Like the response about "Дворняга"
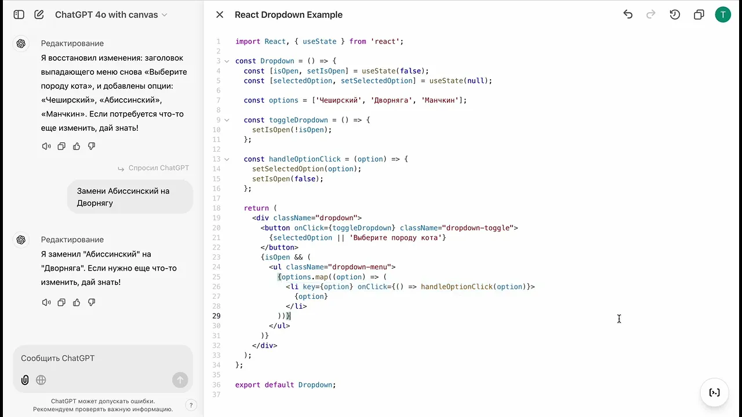 pyautogui.click(x=77, y=302)
